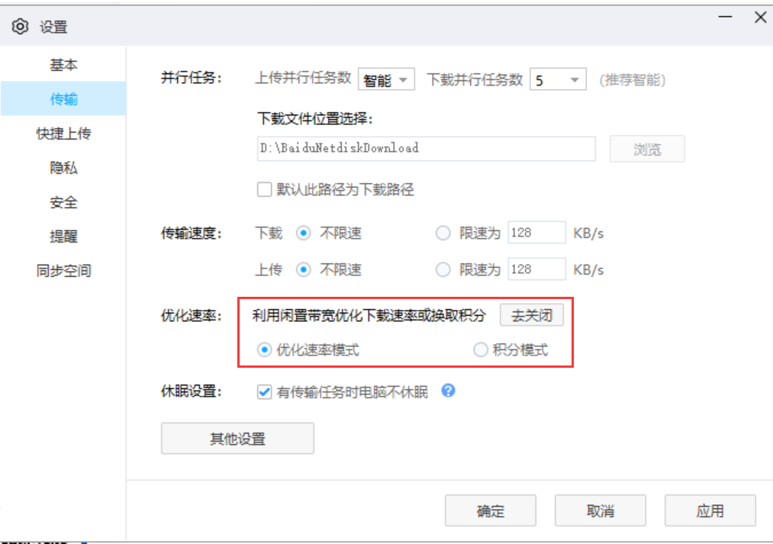Disable 有传输任务时电脑不休眠 checkbox
773x544 pixels.
tap(264, 391)
